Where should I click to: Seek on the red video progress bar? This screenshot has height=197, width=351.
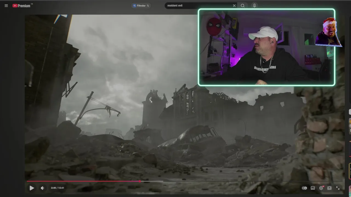point(184,181)
